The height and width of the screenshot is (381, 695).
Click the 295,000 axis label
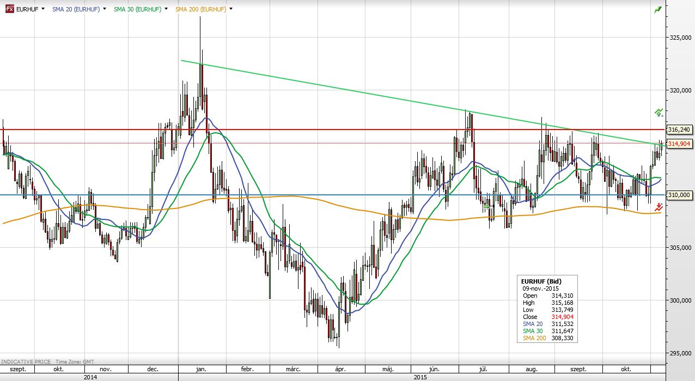pos(681,353)
